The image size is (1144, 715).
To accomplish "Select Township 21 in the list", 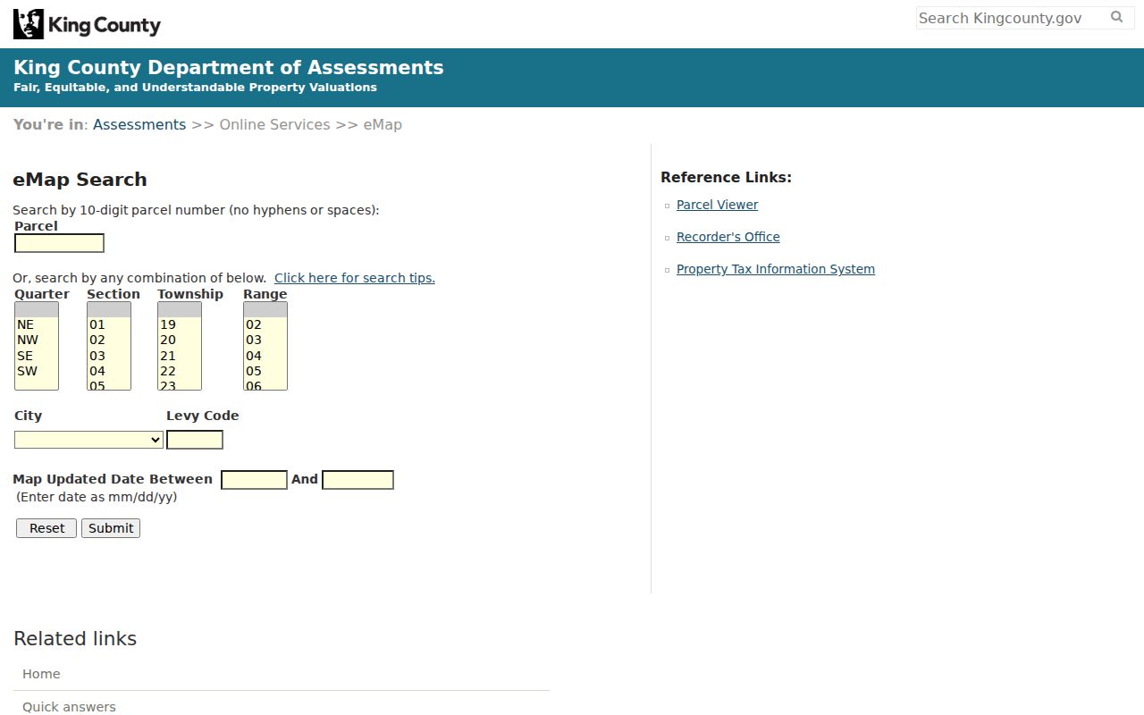I will 179,356.
